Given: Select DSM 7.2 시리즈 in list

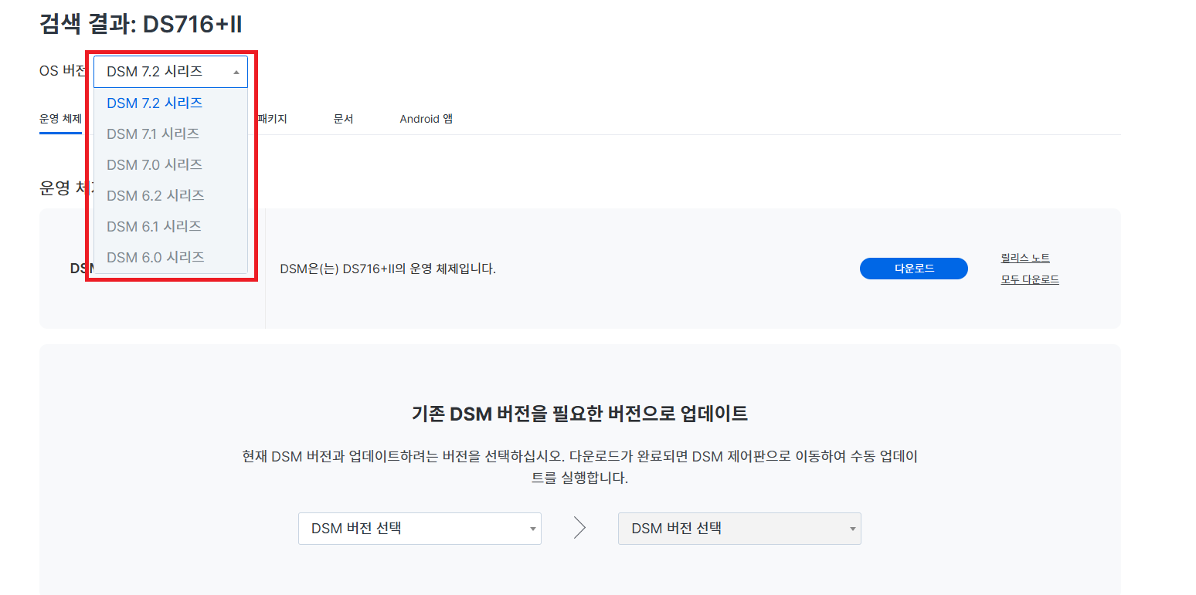Looking at the screenshot, I should 171,103.
